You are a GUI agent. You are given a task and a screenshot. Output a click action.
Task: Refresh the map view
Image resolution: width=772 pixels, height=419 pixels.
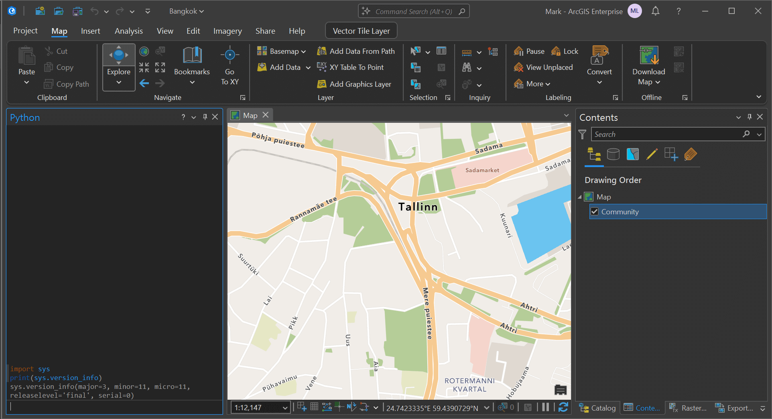point(563,407)
